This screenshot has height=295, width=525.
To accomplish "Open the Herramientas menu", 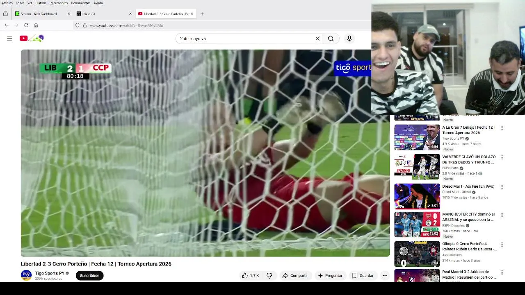I will coord(80,3).
